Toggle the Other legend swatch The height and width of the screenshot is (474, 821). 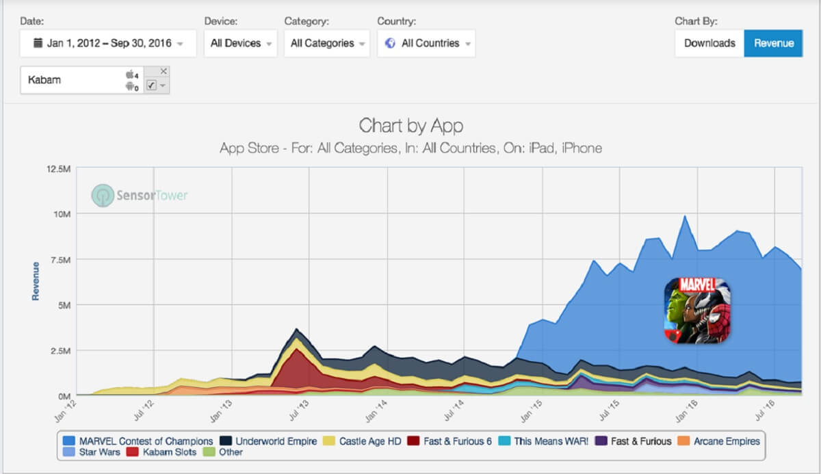(x=210, y=452)
